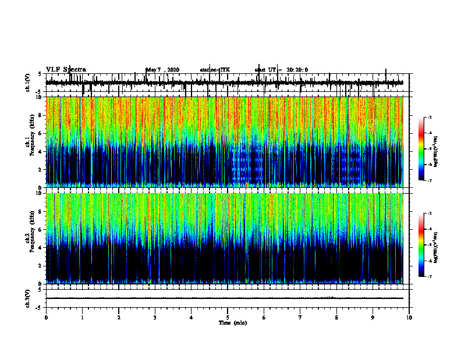The image size is (461, 356).
Task: Click the 'VLF Spectra' title text
Action: pyautogui.click(x=66, y=70)
